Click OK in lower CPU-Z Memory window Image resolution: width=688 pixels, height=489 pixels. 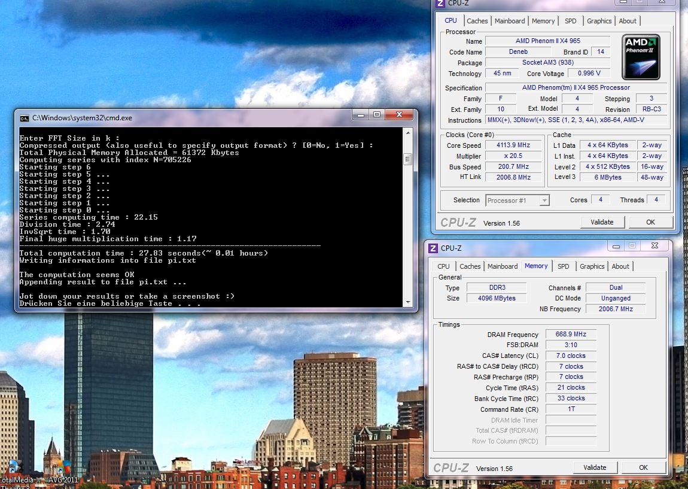point(643,467)
